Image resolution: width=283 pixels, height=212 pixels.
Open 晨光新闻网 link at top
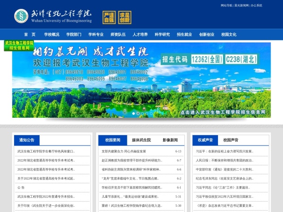click(241, 5)
